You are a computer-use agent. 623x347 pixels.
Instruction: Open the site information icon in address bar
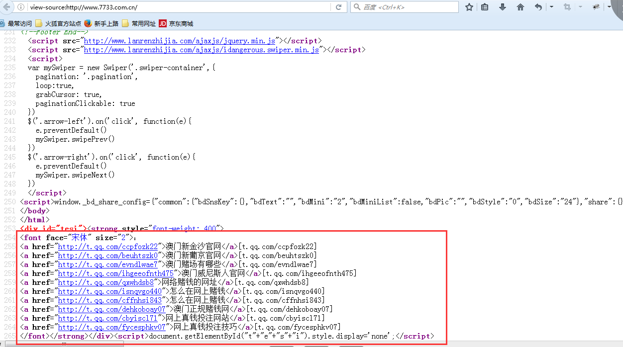[x=21, y=7]
